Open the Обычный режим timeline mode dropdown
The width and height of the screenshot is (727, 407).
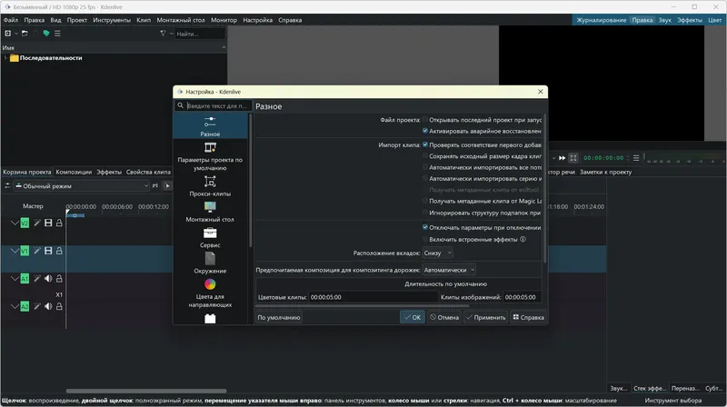82,186
